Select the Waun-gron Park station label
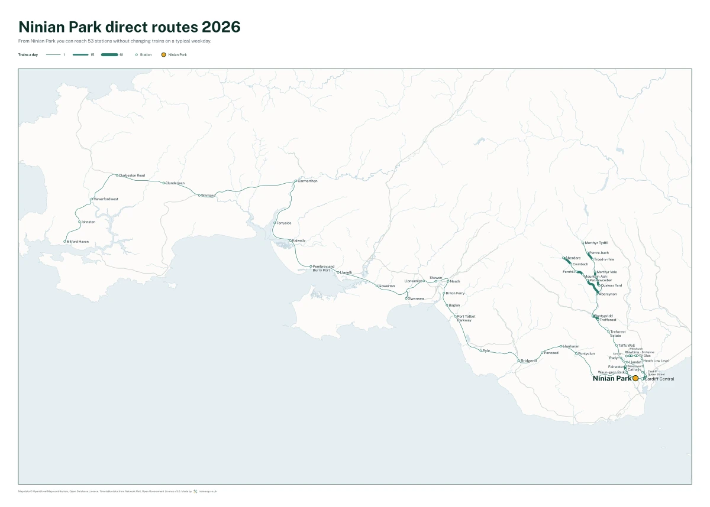The image size is (710, 507). (611, 372)
